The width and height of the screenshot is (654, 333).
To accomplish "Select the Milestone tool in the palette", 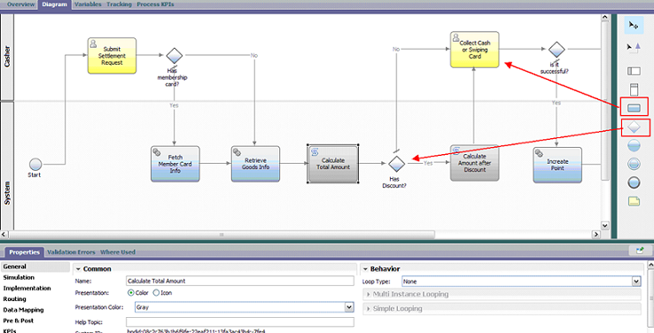I will coord(634,89).
